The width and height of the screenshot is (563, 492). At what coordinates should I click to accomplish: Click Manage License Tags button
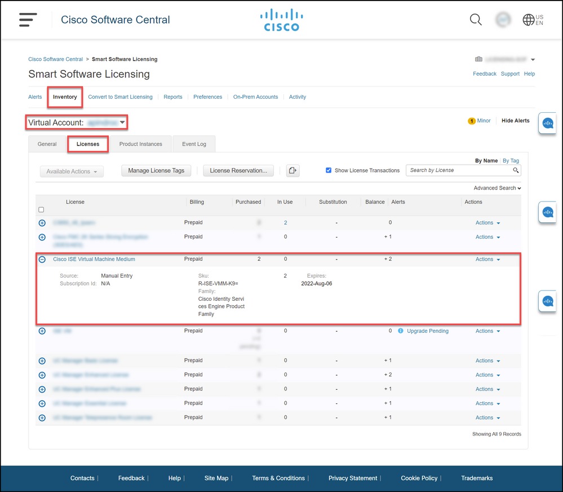click(156, 170)
